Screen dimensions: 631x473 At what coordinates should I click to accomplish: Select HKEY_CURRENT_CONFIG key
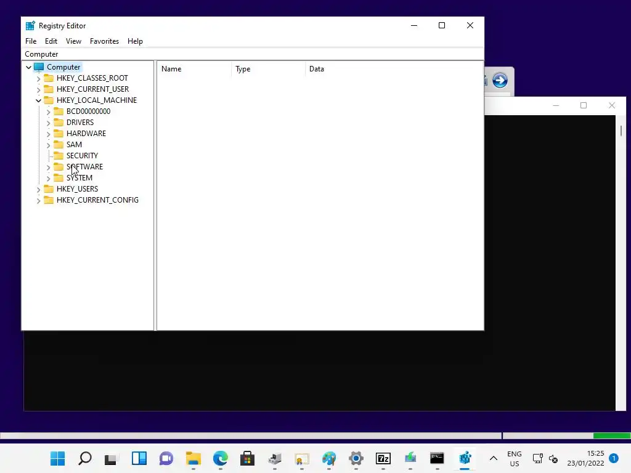pos(97,200)
